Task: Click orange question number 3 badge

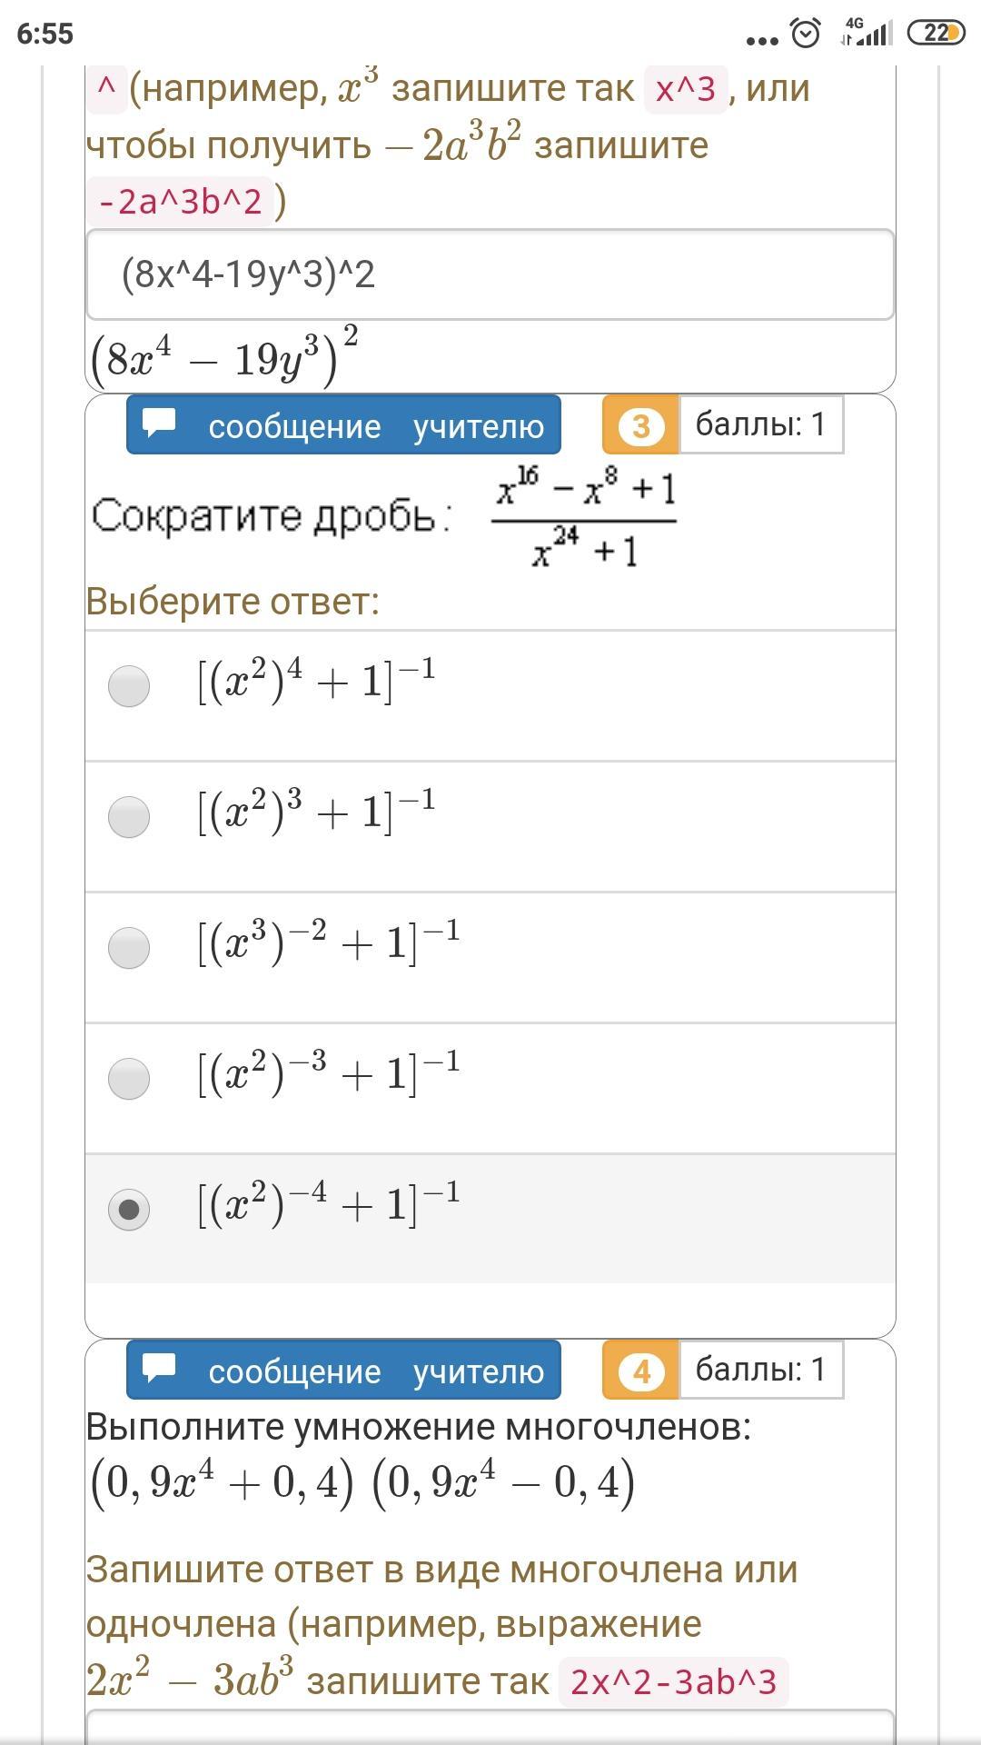Action: [640, 425]
